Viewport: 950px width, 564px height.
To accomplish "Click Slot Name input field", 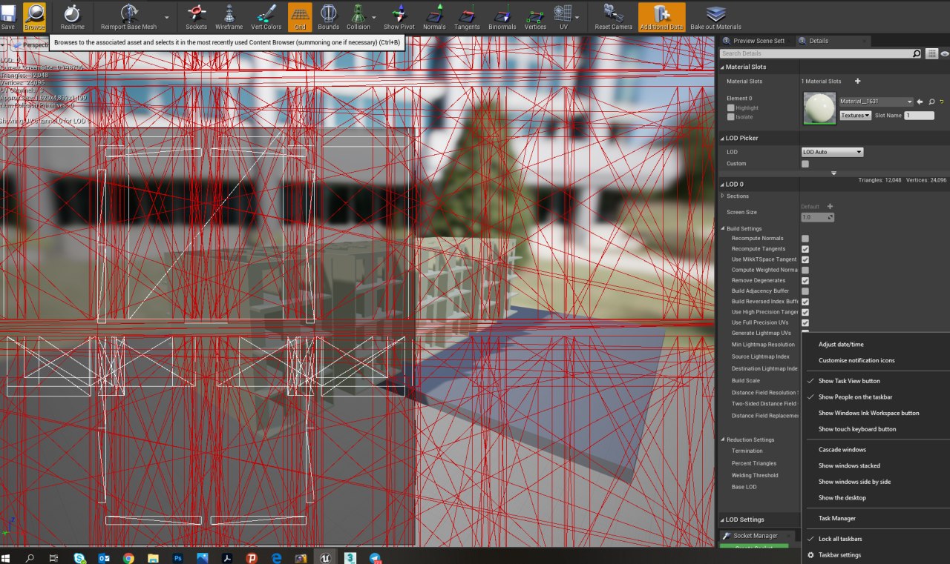I will coord(919,116).
